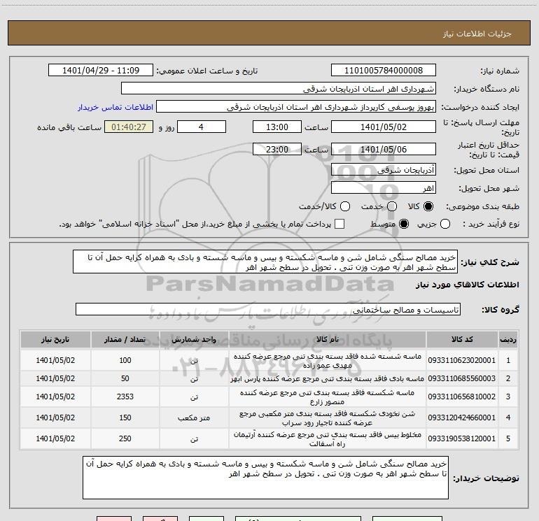Screen dimensions: 539x521
Task: Select the کالا/خدمت radio option
Action: tap(345, 206)
